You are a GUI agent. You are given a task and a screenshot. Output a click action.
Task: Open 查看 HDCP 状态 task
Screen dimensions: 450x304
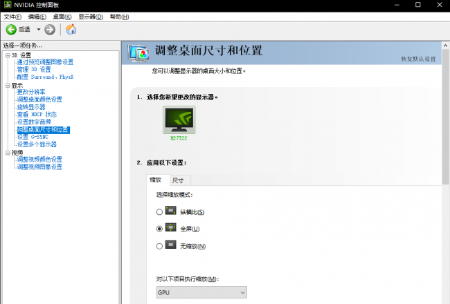(37, 114)
